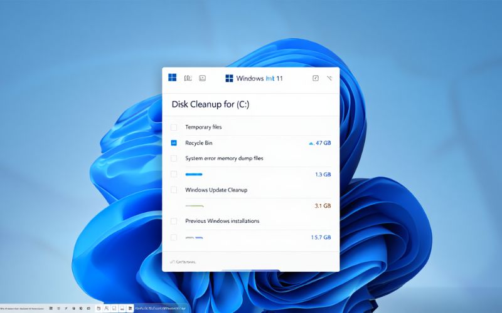The image size is (502, 313).
Task: Uncheck the Recycle Bin checkbox
Action: pos(174,143)
